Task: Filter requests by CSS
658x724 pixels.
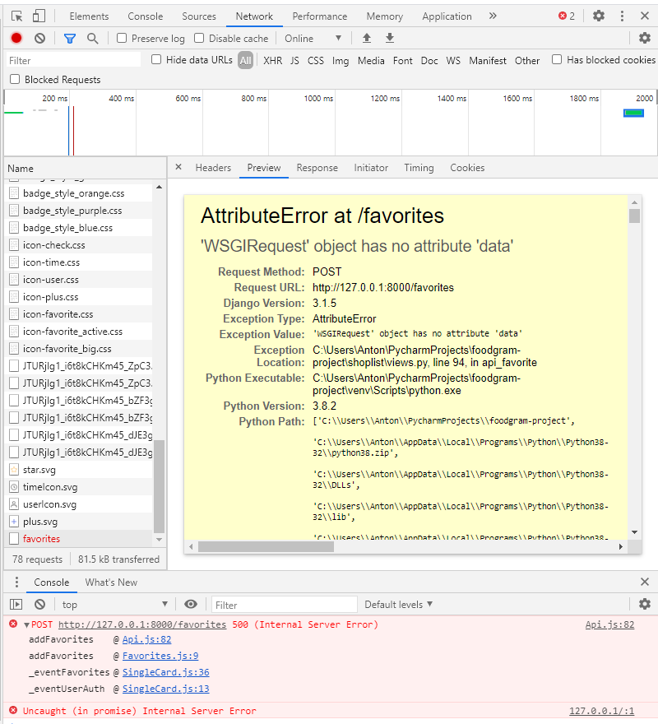Action: (315, 61)
